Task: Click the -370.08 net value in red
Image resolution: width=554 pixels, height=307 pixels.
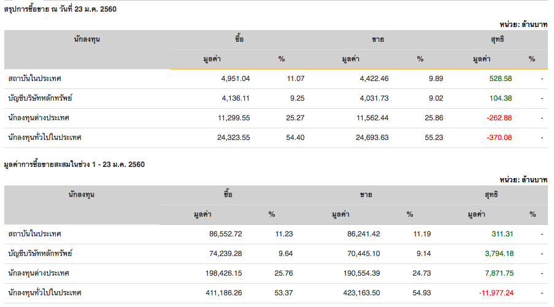Action: point(498,138)
